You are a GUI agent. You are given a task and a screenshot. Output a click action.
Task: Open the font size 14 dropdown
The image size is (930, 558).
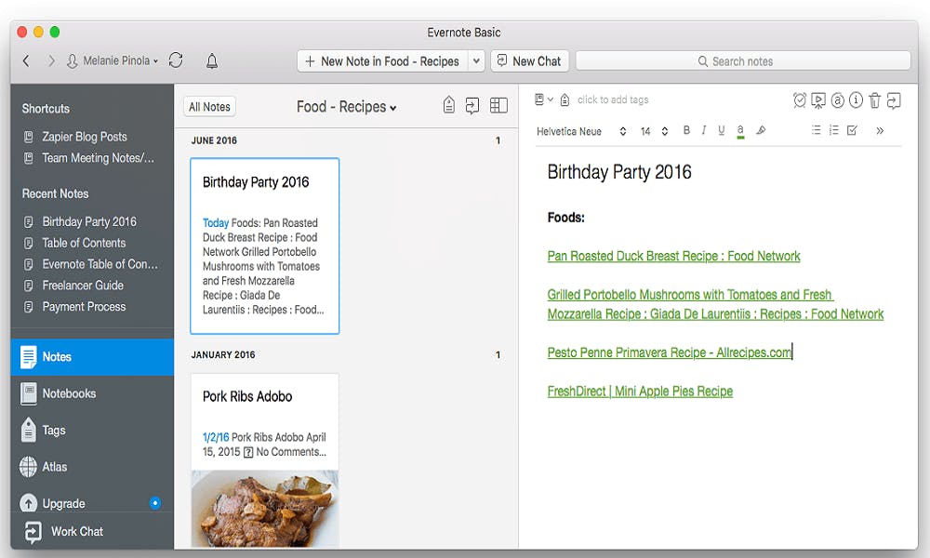point(654,132)
